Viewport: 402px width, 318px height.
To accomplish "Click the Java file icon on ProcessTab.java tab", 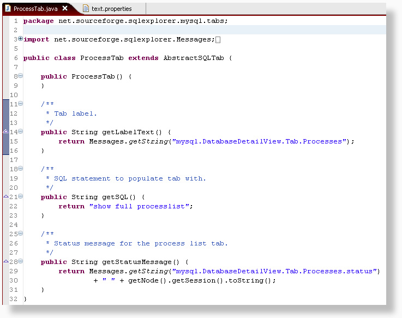I will (8, 9).
